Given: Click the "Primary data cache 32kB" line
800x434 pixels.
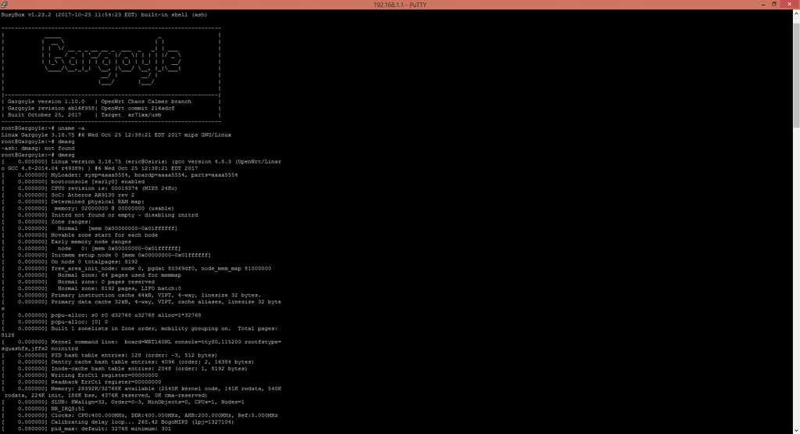Looking at the screenshot, I should 141,301.
